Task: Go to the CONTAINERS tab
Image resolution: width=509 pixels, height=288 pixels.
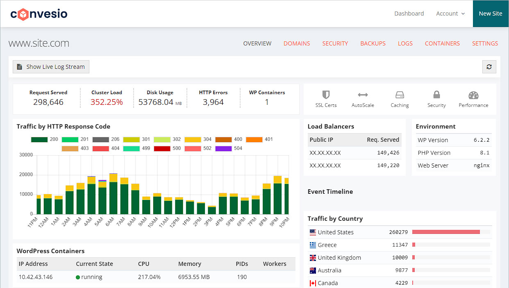Action: pos(442,43)
